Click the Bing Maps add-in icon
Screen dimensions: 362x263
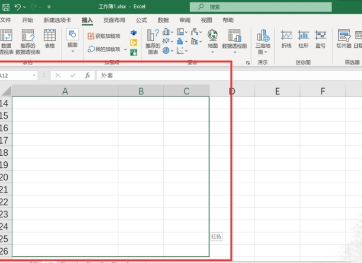tap(134, 43)
